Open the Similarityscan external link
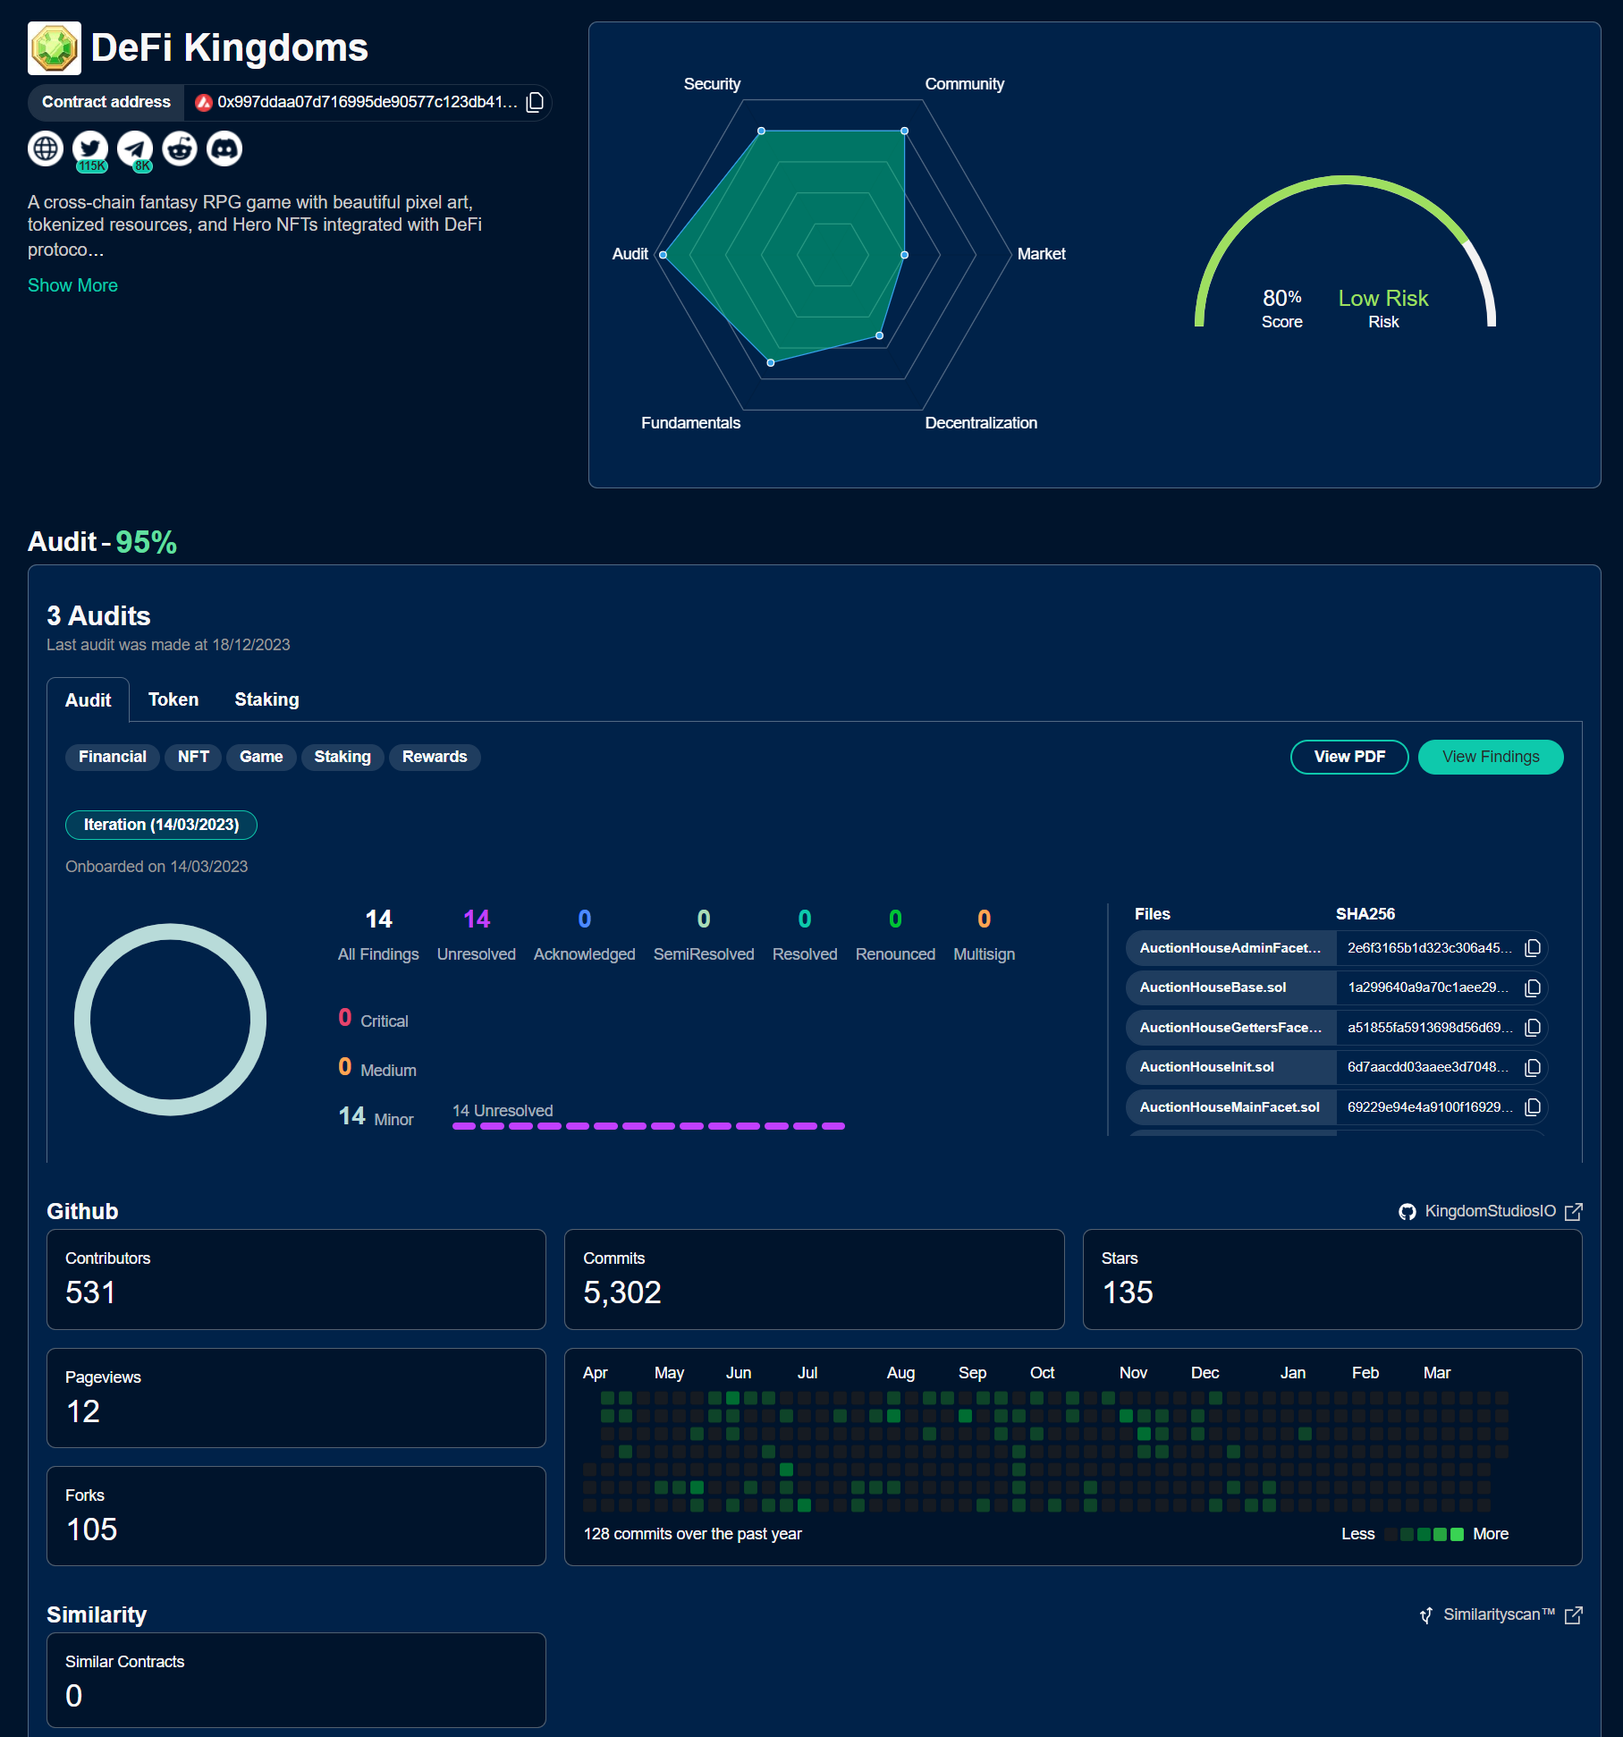 (1500, 1614)
